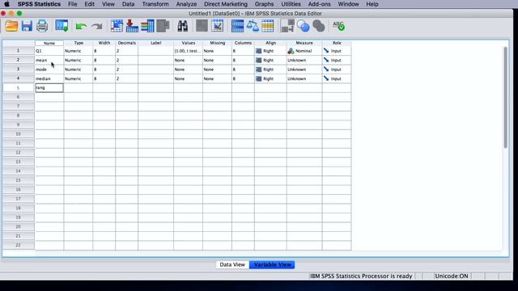518x291 pixels.
Task: Open the Edit menu
Action: (x=89, y=4)
